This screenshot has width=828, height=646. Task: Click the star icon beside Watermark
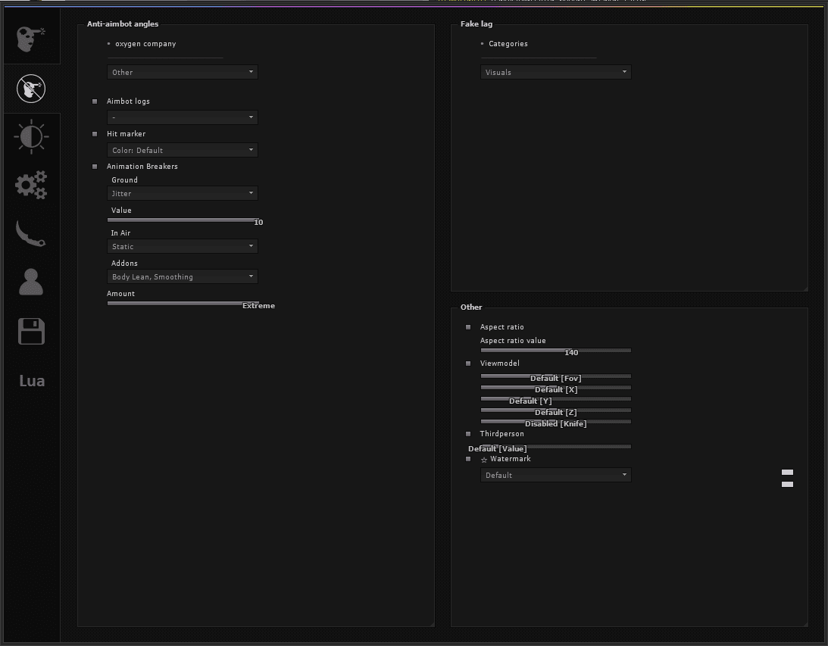484,460
